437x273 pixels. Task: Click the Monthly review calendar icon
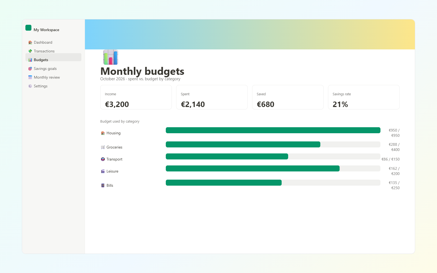point(30,78)
